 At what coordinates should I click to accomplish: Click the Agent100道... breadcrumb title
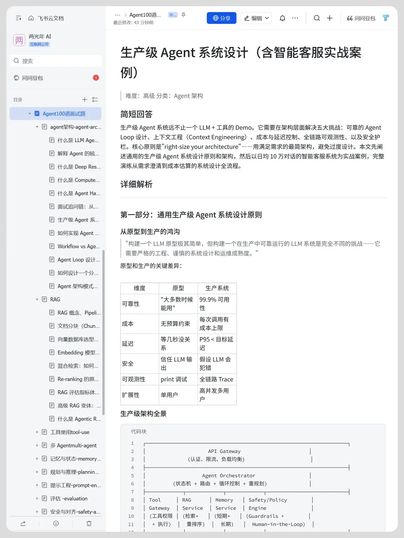(145, 15)
